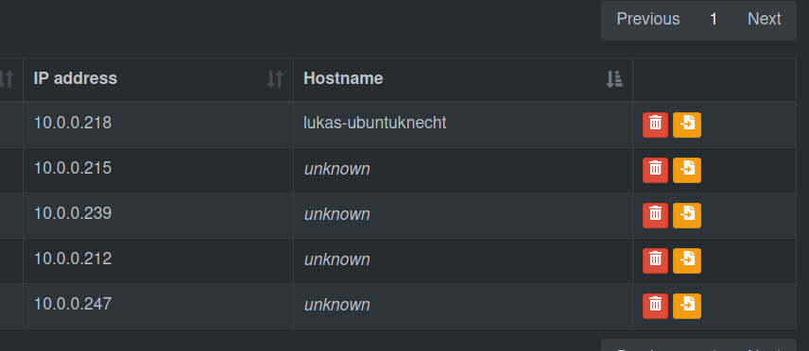Convert 10.0.0.247 lease to static
The width and height of the screenshot is (809, 351).
pos(687,306)
